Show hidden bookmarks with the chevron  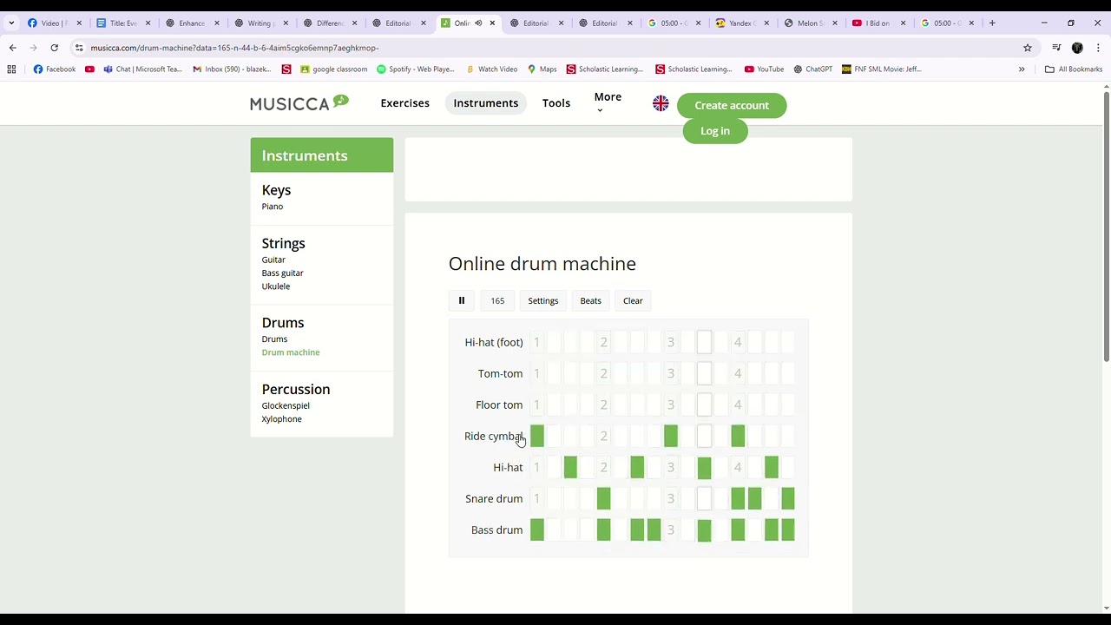[x=1022, y=69]
